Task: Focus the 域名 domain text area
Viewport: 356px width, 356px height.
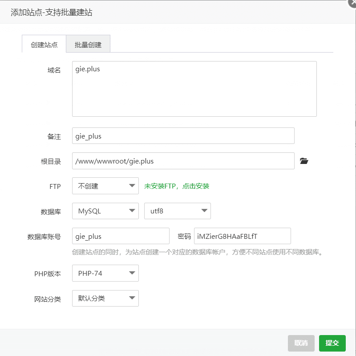Action: click(x=194, y=89)
